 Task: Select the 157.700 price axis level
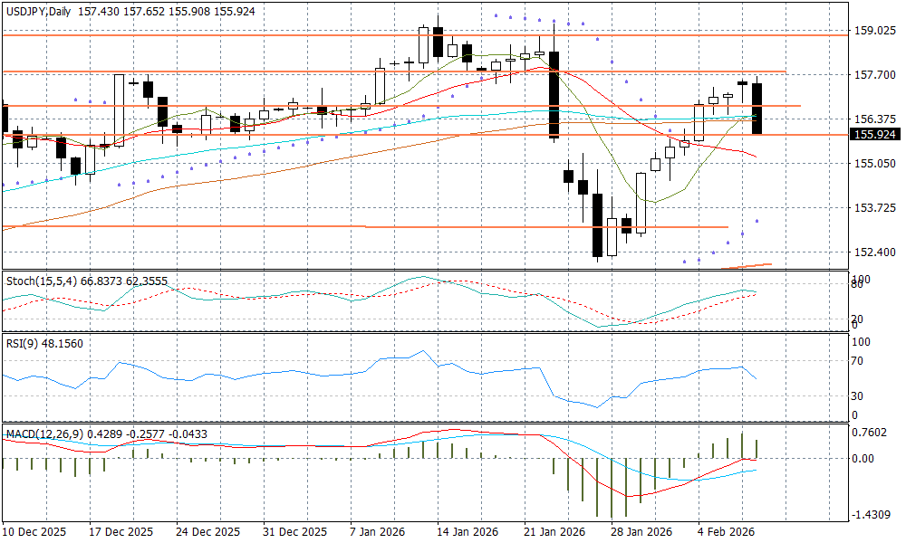tap(875, 75)
